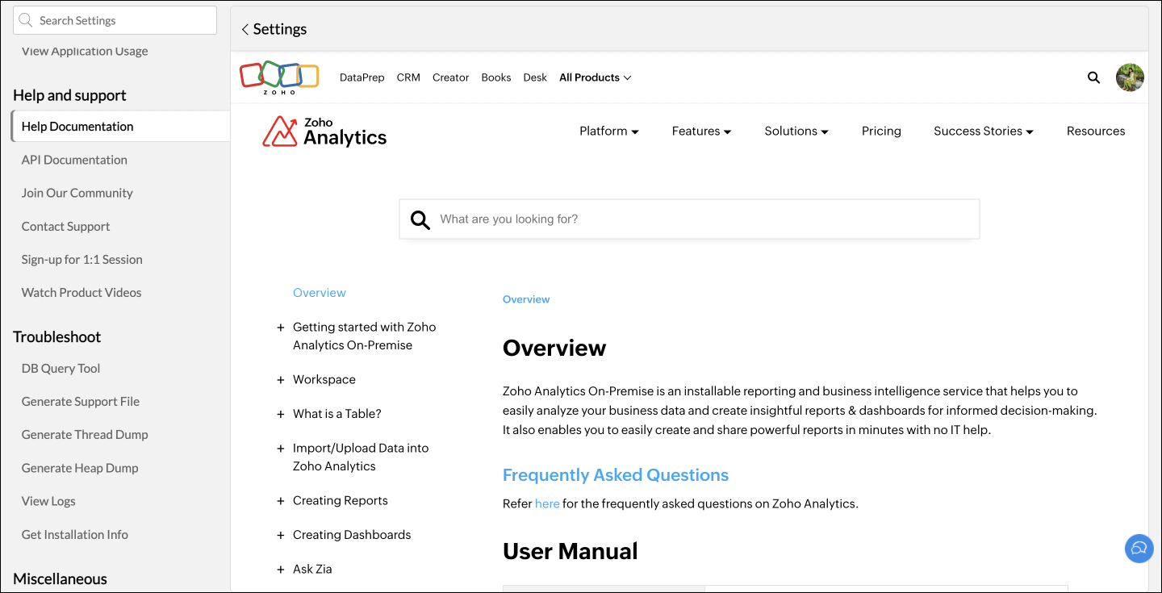This screenshot has height=593, width=1162.
Task: Open View Logs
Action: click(x=48, y=501)
